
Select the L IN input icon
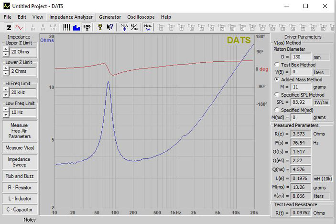point(33,27)
